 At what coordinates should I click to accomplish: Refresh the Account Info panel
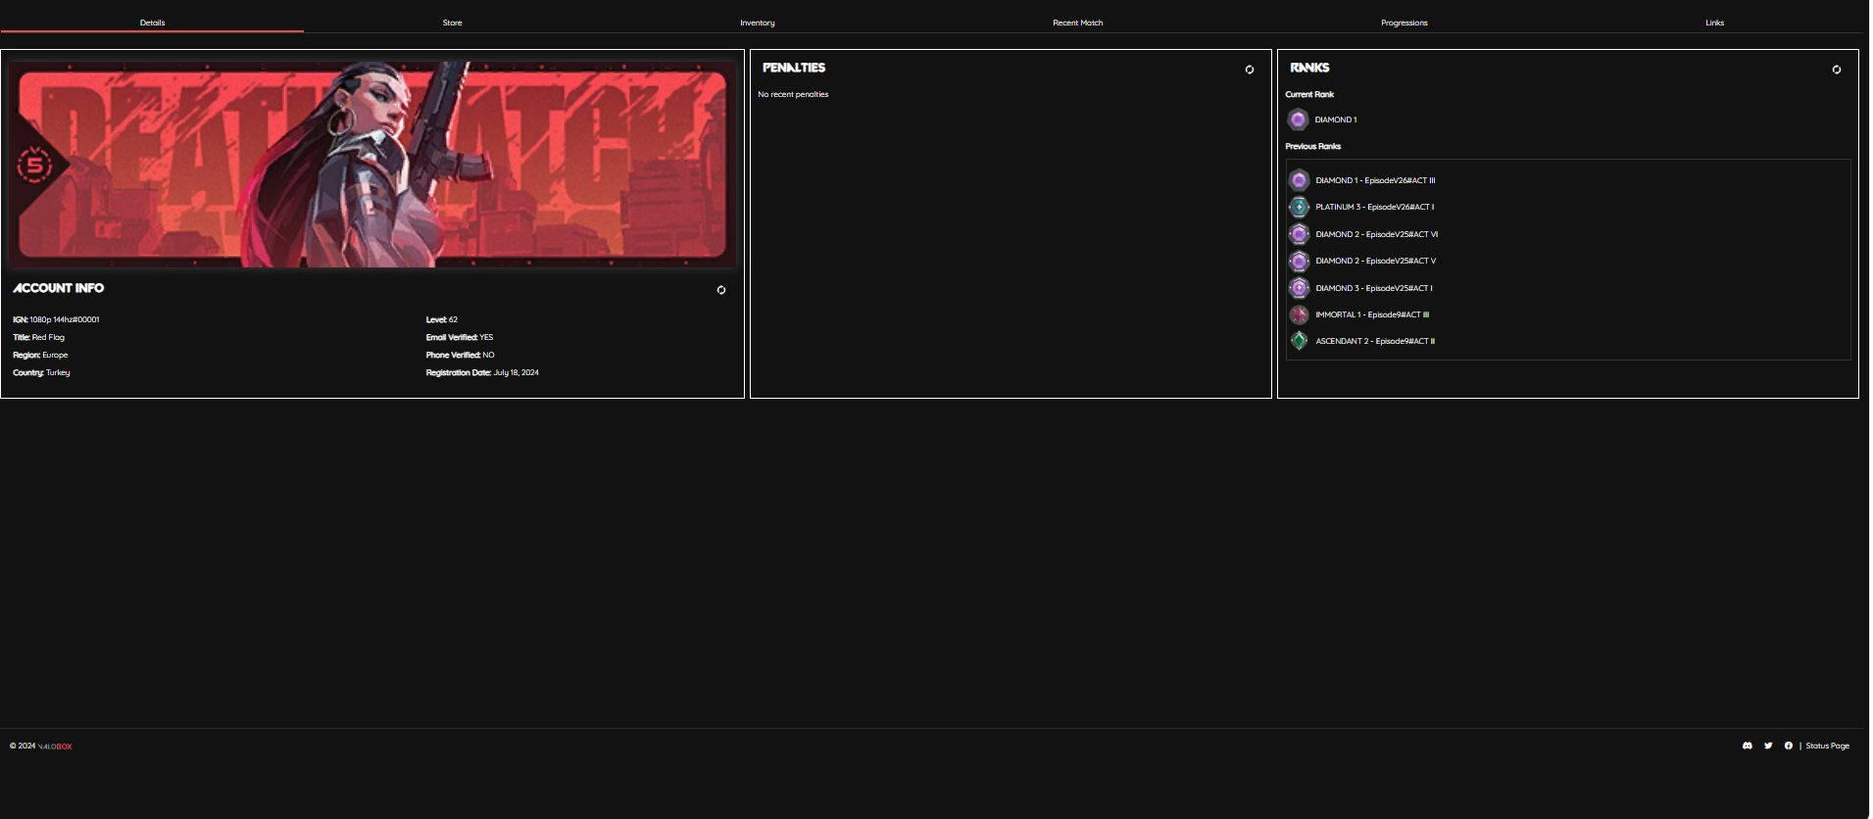721,290
